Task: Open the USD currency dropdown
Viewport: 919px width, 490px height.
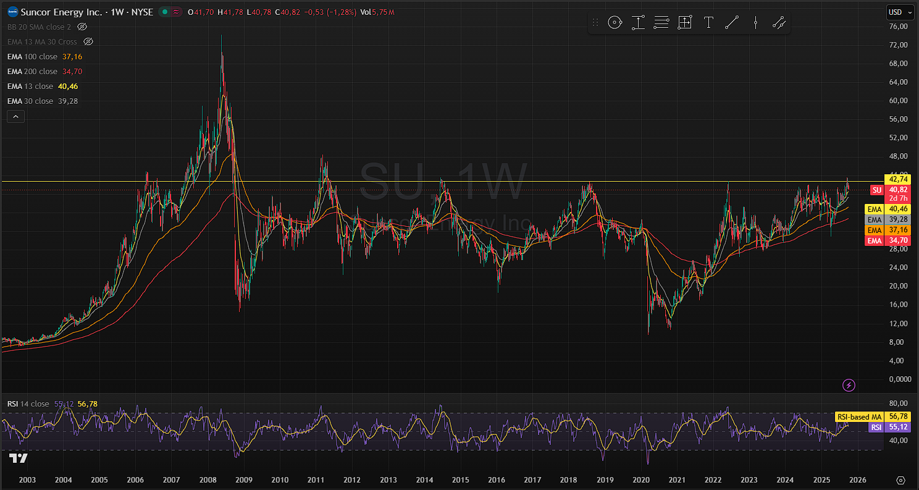Action: tap(900, 12)
